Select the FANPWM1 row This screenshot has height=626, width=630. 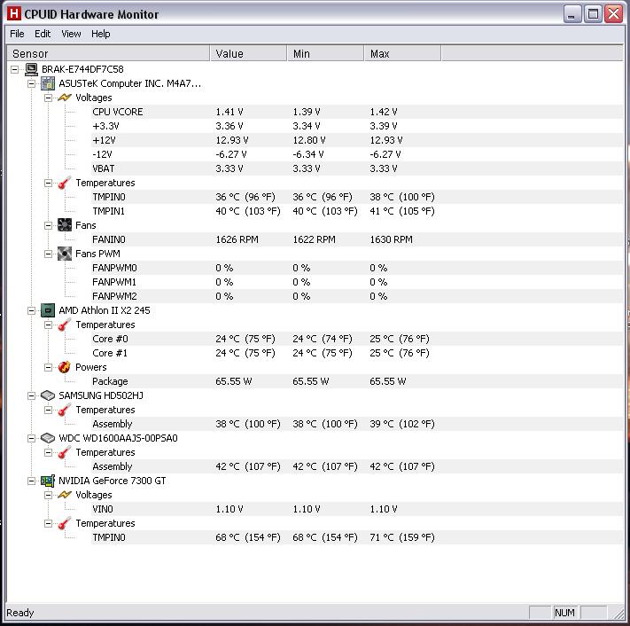point(357,282)
